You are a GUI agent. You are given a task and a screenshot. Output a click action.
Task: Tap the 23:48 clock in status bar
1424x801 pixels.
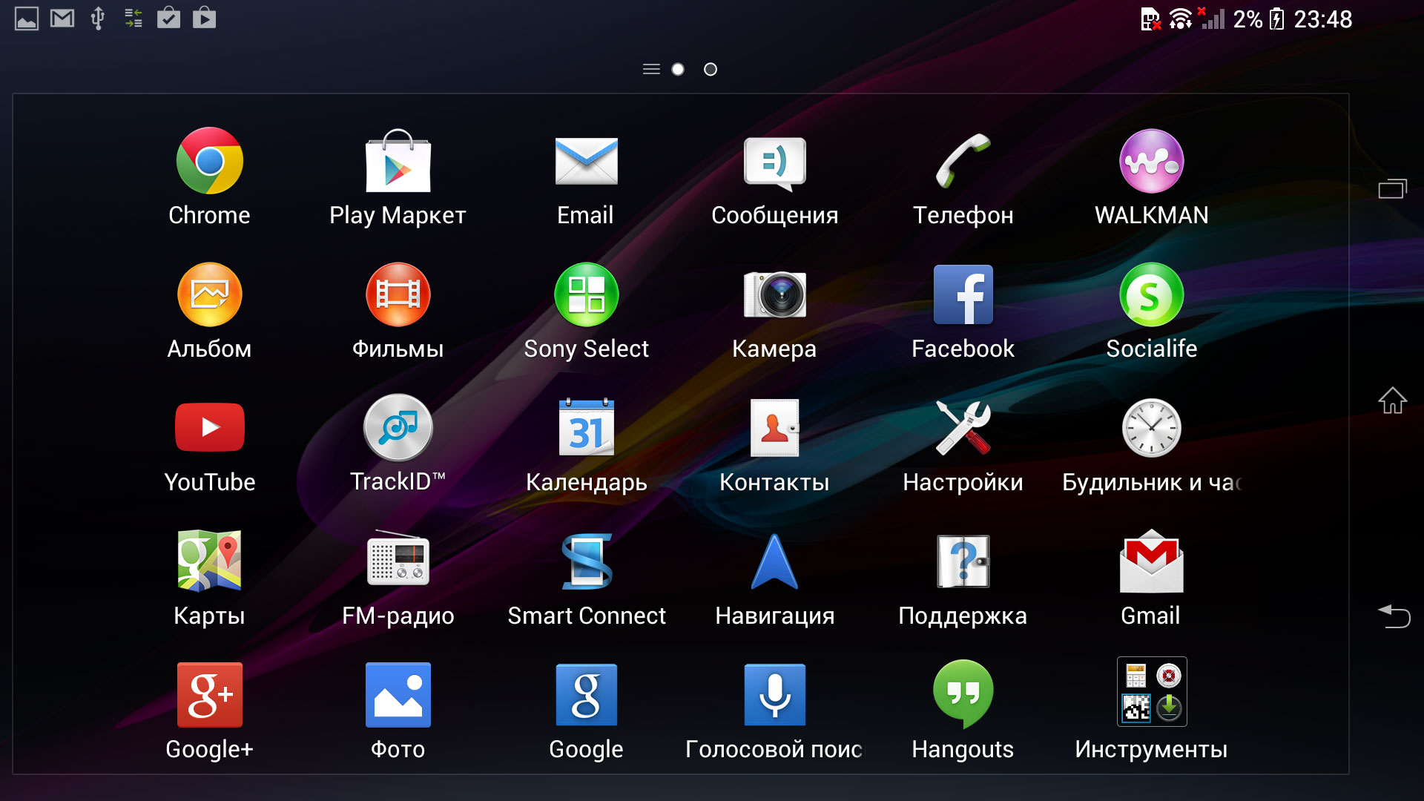tap(1323, 19)
